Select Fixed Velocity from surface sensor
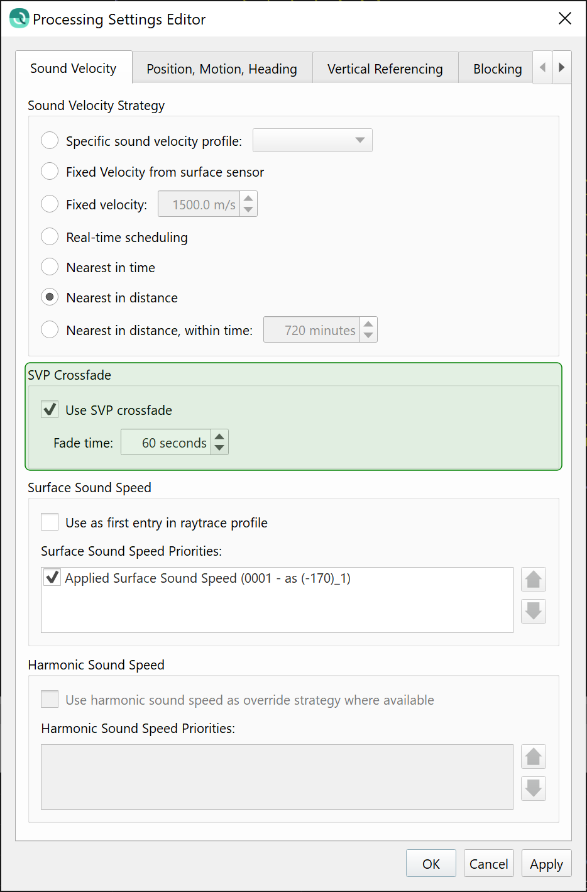Image resolution: width=587 pixels, height=892 pixels. (50, 172)
